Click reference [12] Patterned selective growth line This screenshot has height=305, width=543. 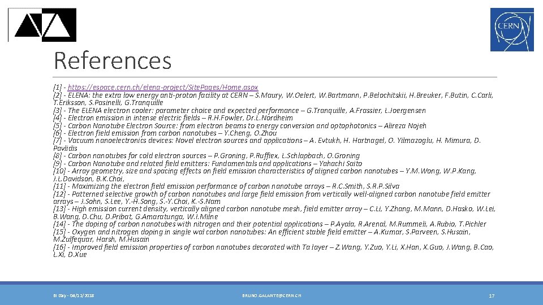coord(272,198)
